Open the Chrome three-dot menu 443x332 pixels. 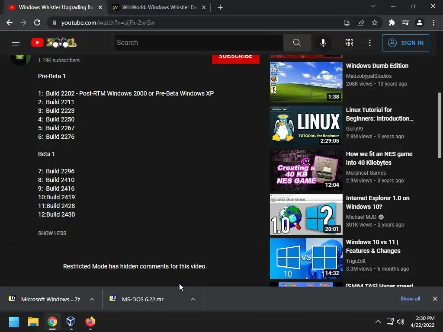click(x=433, y=22)
